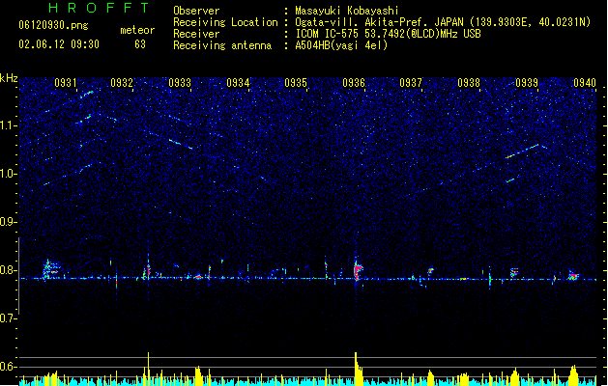Click the 0936 time marker
The image size is (608, 386).
pos(354,83)
